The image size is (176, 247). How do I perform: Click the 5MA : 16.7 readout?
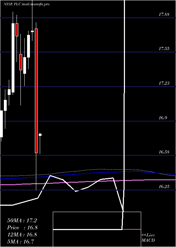click(x=21, y=242)
